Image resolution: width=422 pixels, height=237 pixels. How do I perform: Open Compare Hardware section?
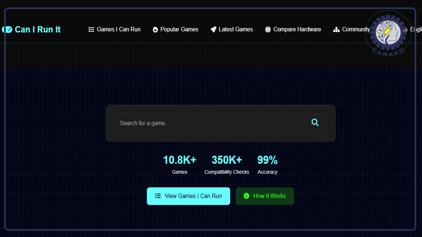point(293,29)
